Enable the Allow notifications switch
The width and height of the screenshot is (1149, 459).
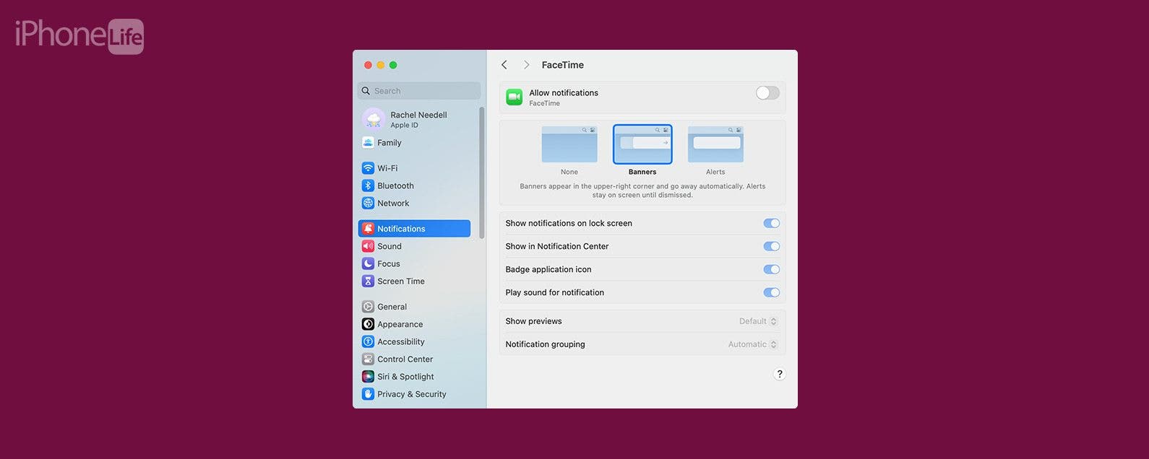[767, 93]
